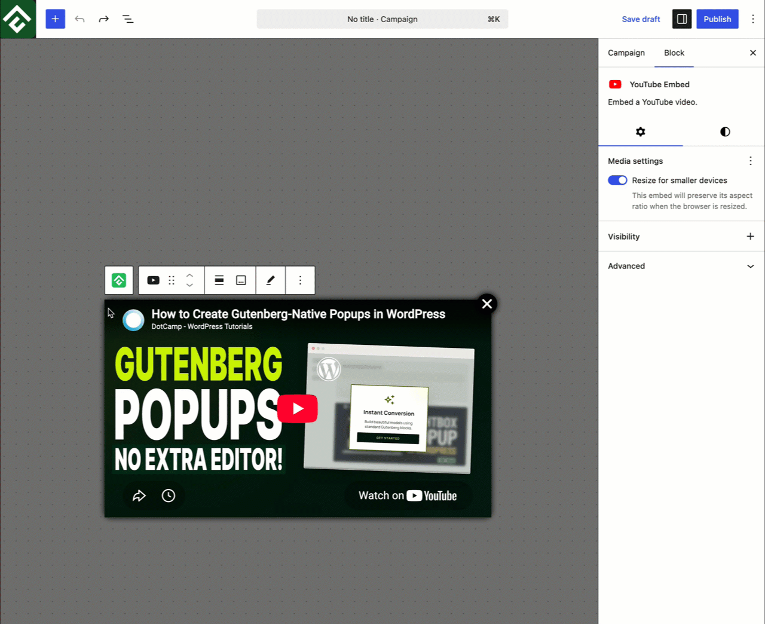Image resolution: width=765 pixels, height=624 pixels.
Task: Add a caption to the embed
Action: [x=241, y=280]
